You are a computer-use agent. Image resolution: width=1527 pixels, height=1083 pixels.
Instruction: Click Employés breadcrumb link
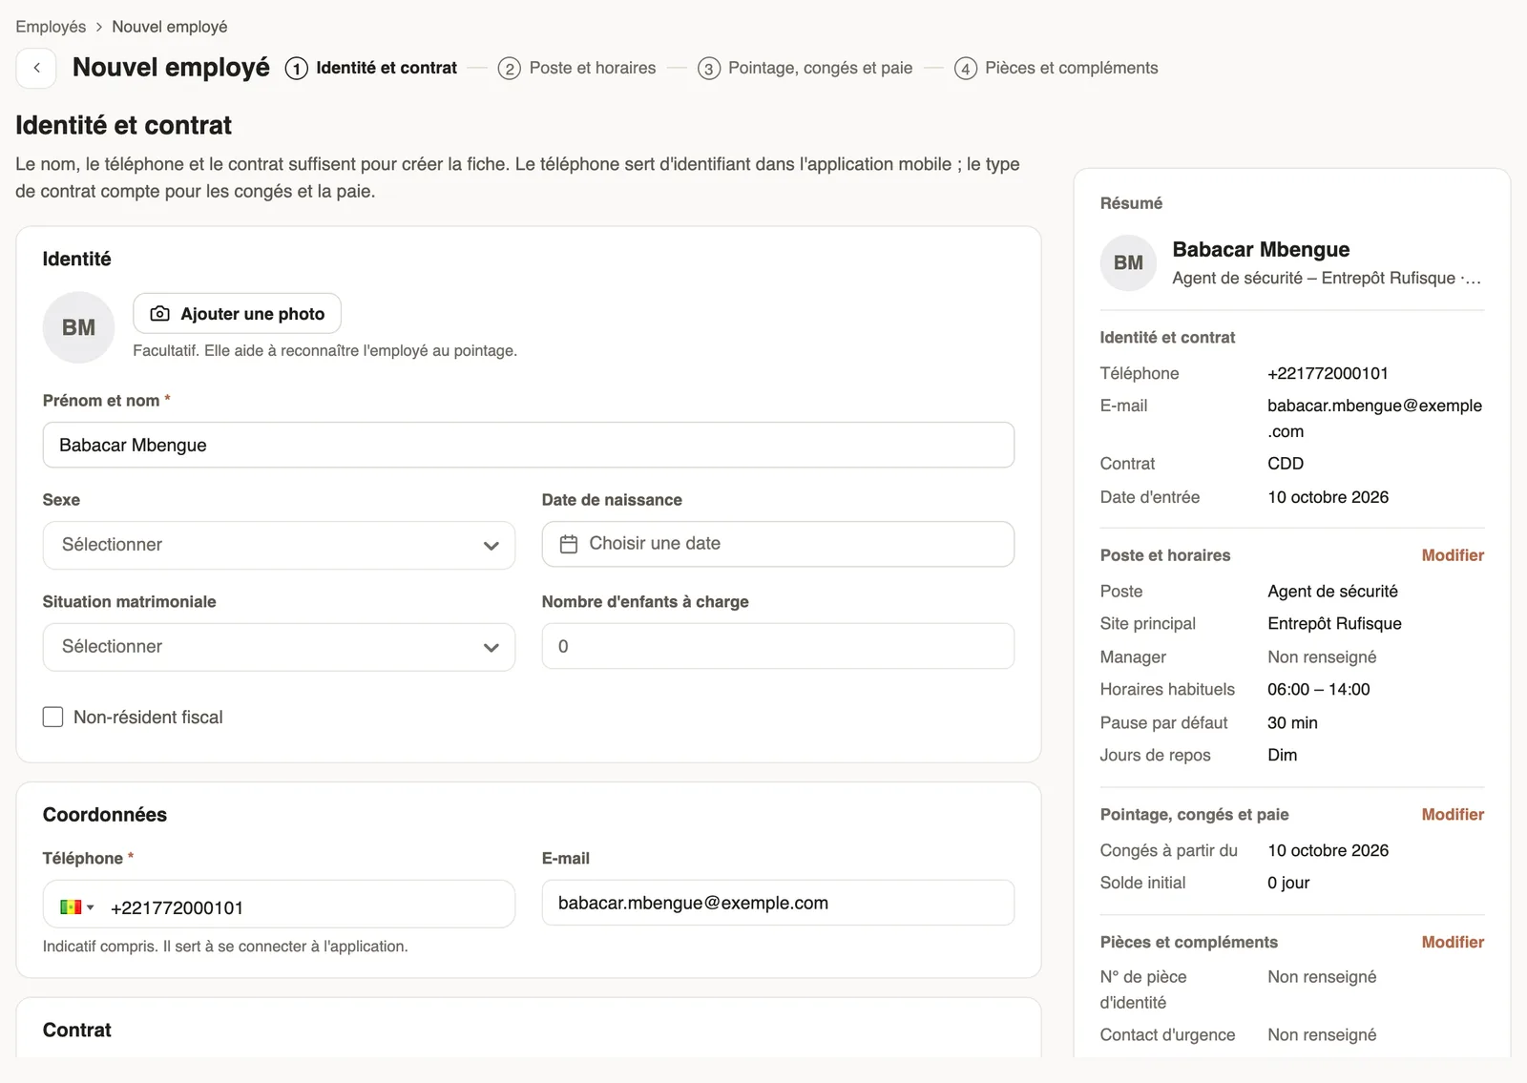51,27
